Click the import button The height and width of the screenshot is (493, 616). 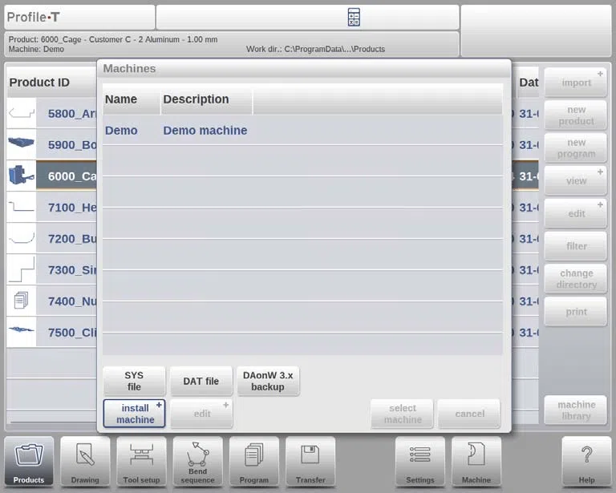coord(576,83)
